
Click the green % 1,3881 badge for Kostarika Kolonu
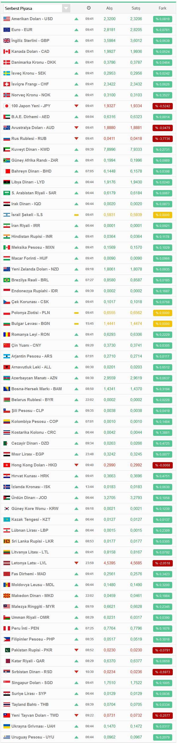point(163,433)
